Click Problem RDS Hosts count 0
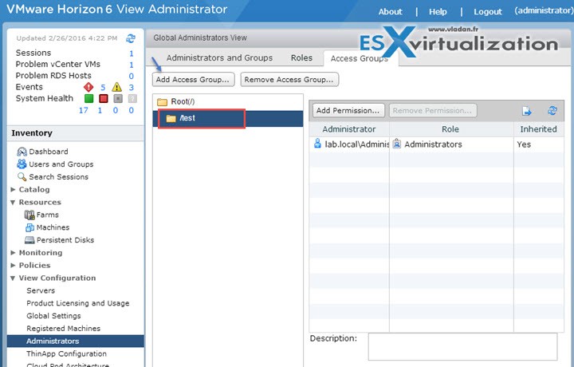This screenshot has height=367, width=574. pyautogui.click(x=132, y=76)
